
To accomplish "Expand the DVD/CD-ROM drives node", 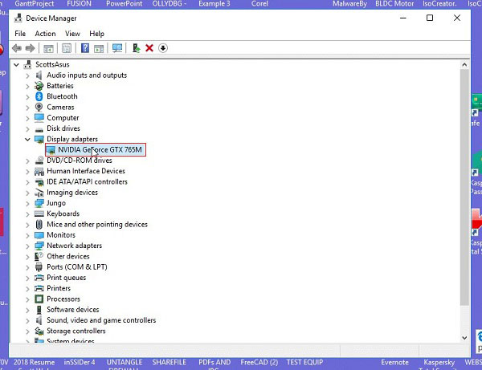I will pyautogui.click(x=27, y=161).
